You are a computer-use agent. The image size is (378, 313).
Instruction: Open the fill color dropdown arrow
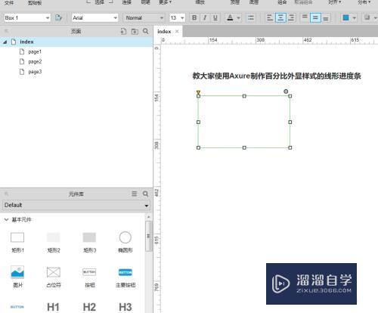click(355, 18)
